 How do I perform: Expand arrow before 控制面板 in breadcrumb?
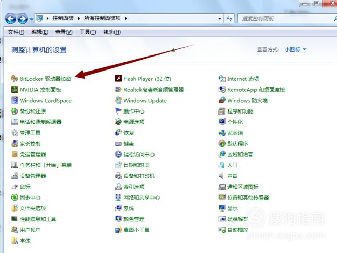pos(48,19)
